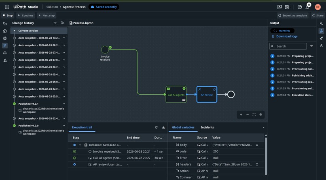Download the execution trail
The height and width of the screenshot is (180, 326).
164,127
